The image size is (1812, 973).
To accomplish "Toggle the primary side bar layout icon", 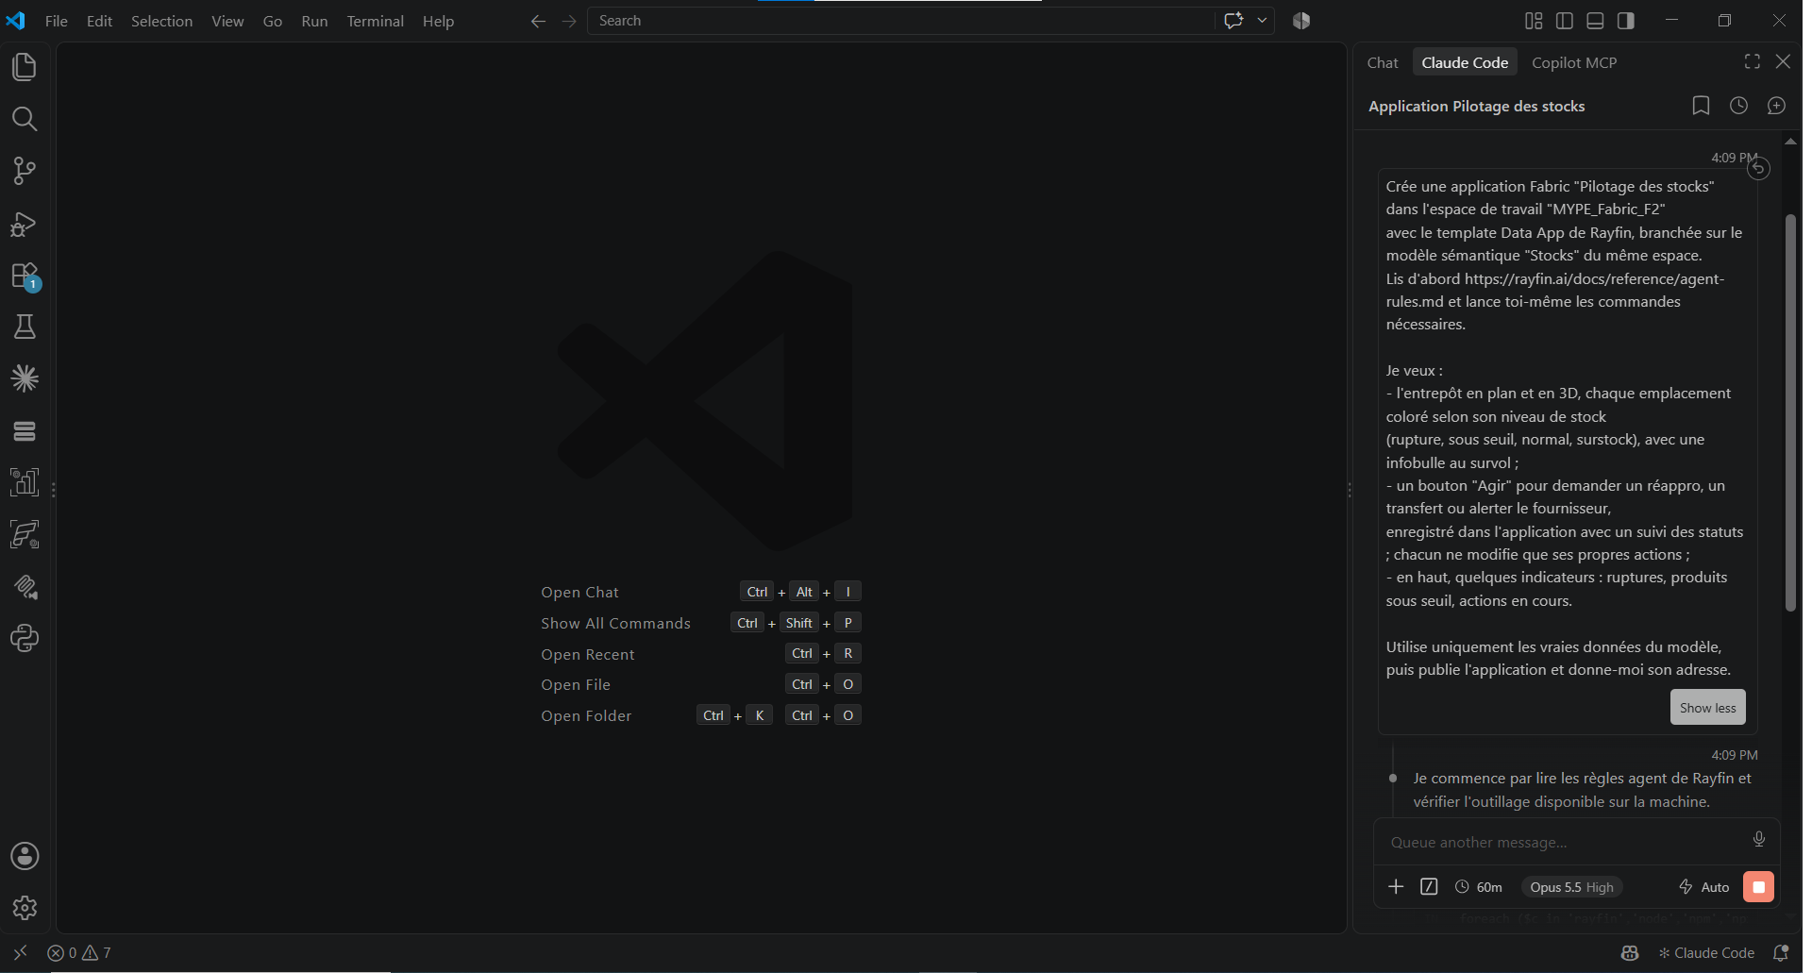I will [x=1565, y=21].
